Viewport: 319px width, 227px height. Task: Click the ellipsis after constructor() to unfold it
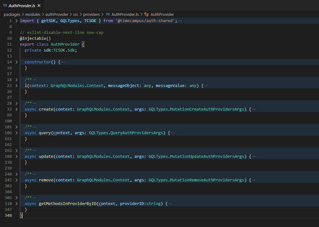point(63,62)
